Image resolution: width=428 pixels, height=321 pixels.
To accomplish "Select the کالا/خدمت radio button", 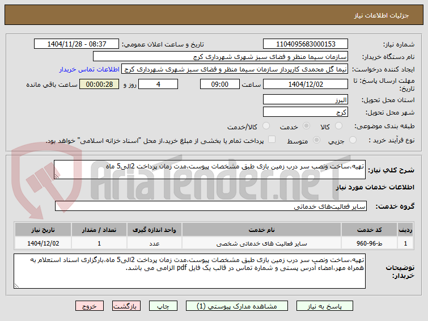I will pos(266,126).
